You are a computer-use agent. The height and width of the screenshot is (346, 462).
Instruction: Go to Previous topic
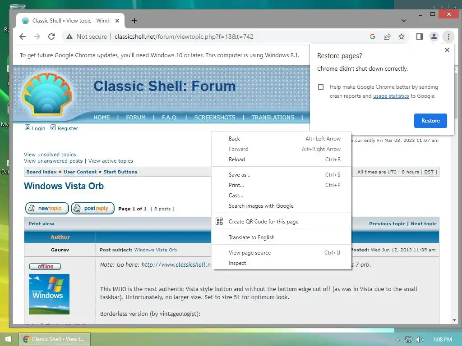click(387, 223)
